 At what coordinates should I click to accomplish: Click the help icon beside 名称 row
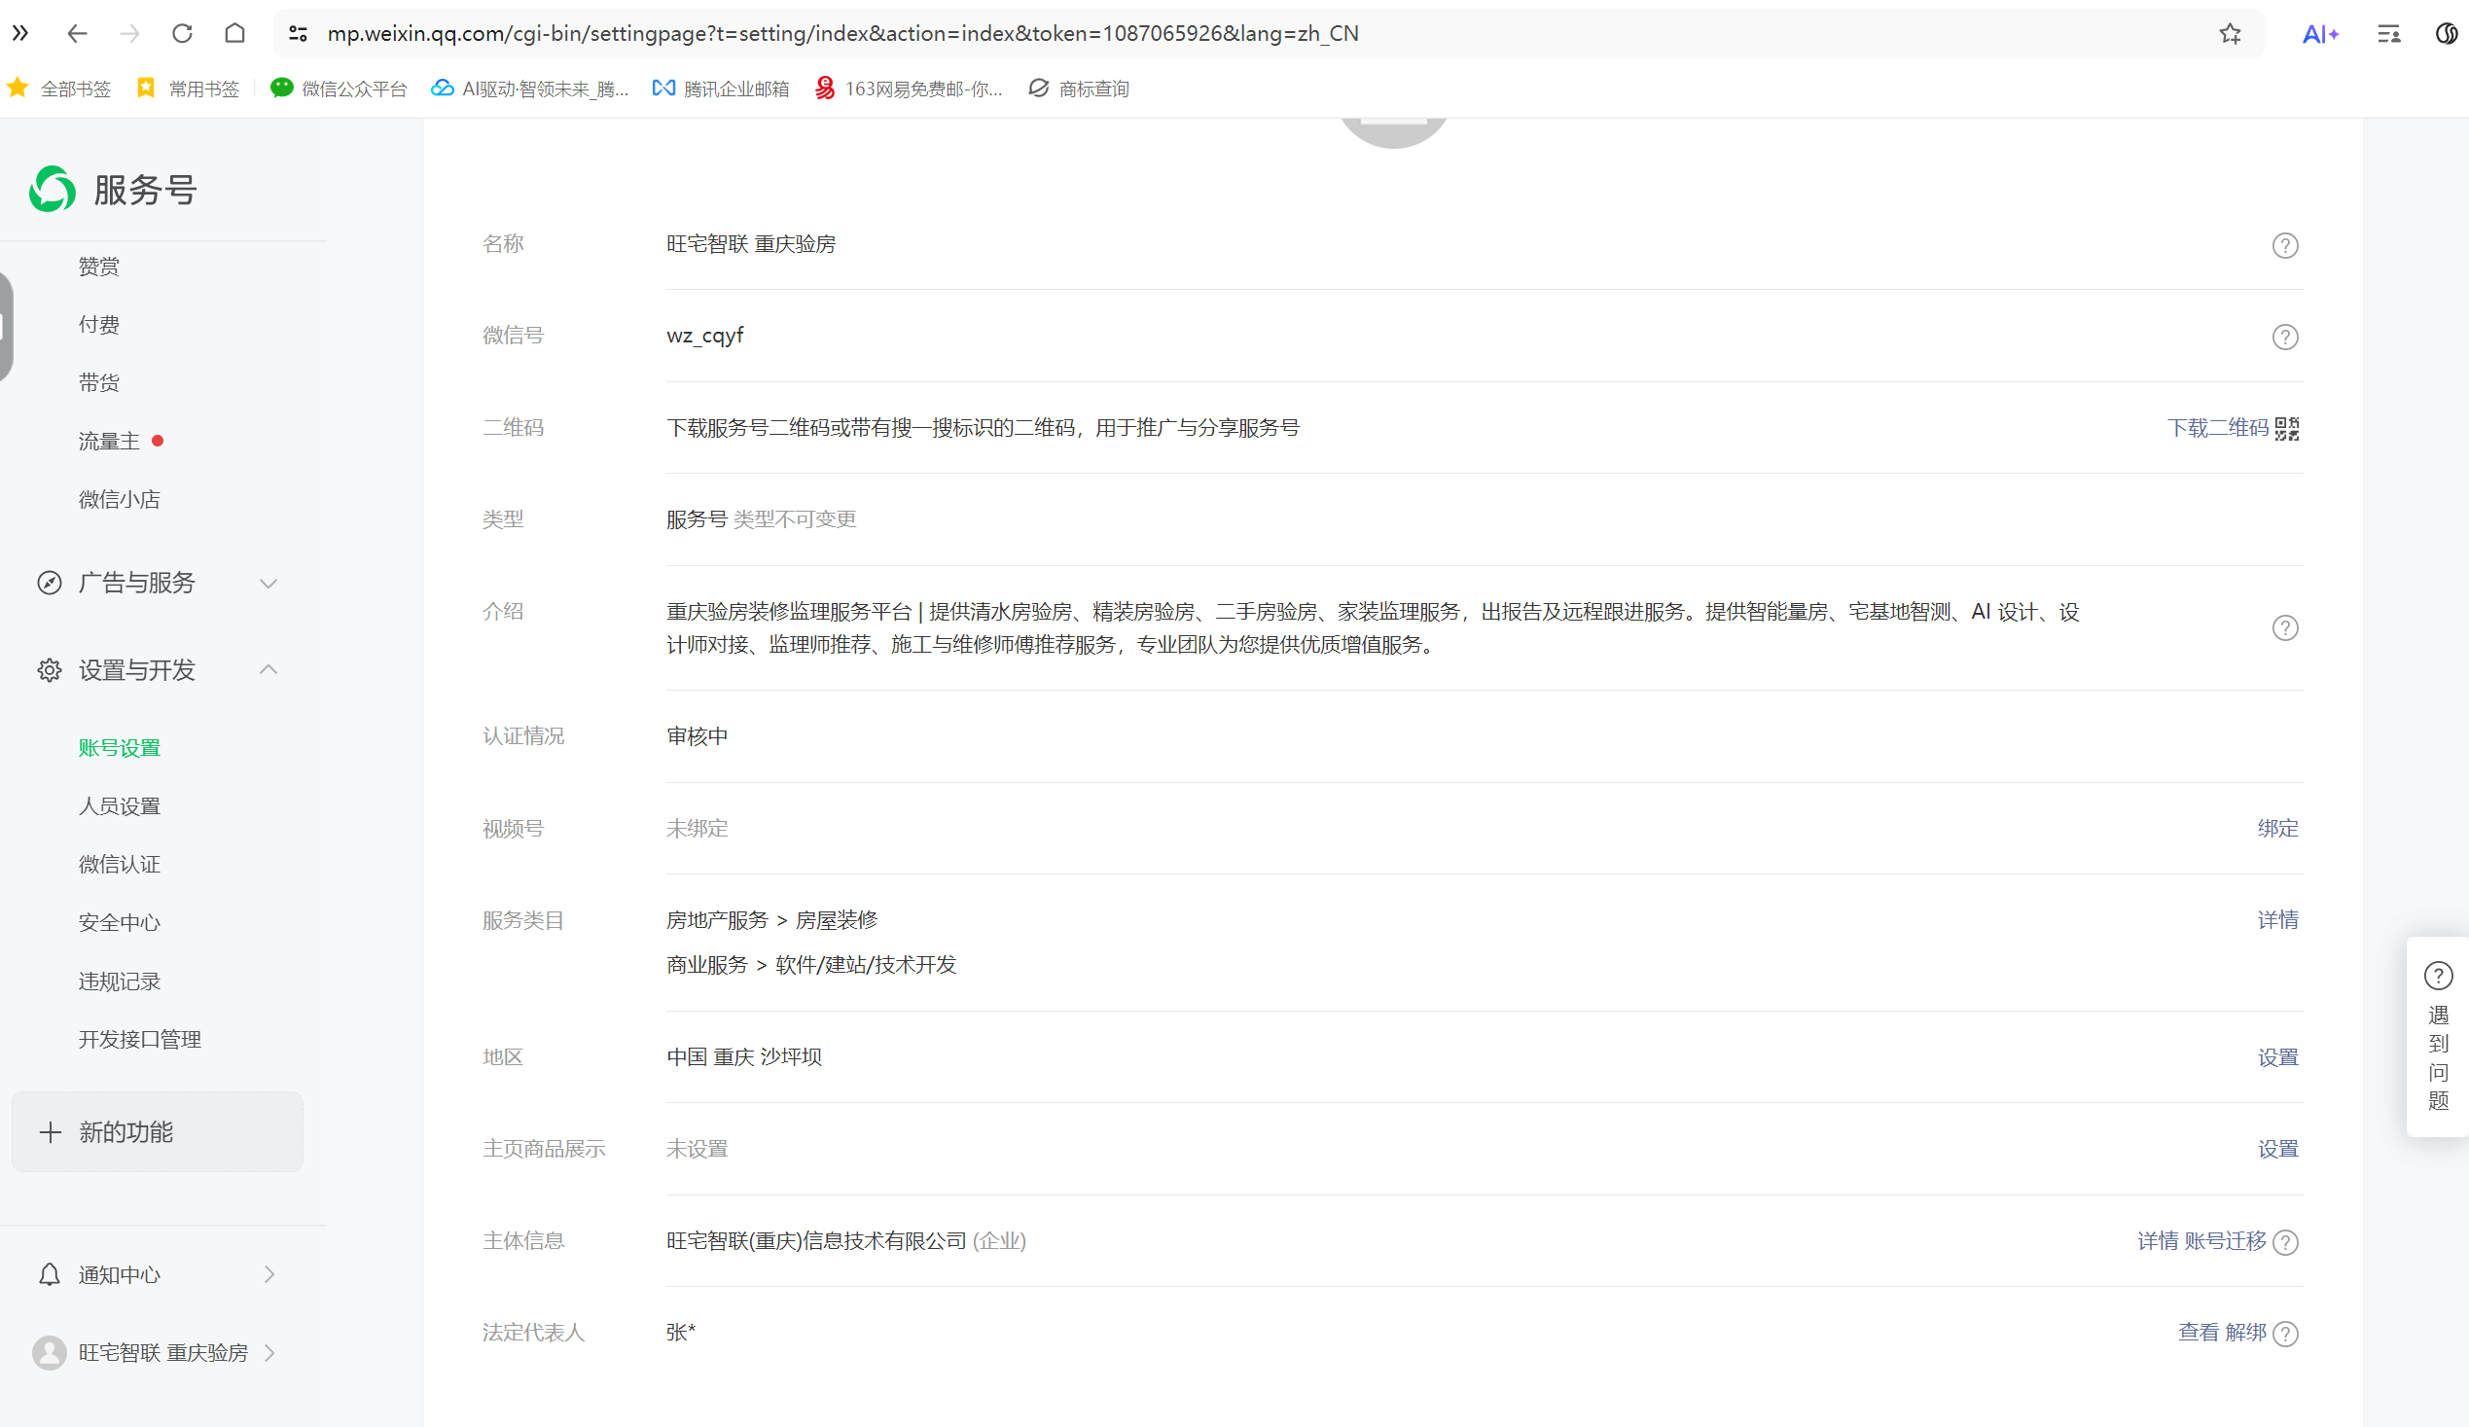(x=2284, y=245)
